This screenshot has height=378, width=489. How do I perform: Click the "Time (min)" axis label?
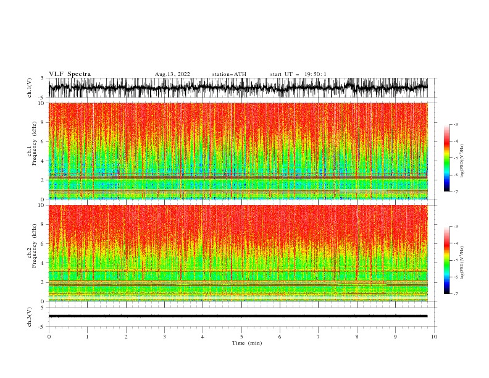[247, 343]
